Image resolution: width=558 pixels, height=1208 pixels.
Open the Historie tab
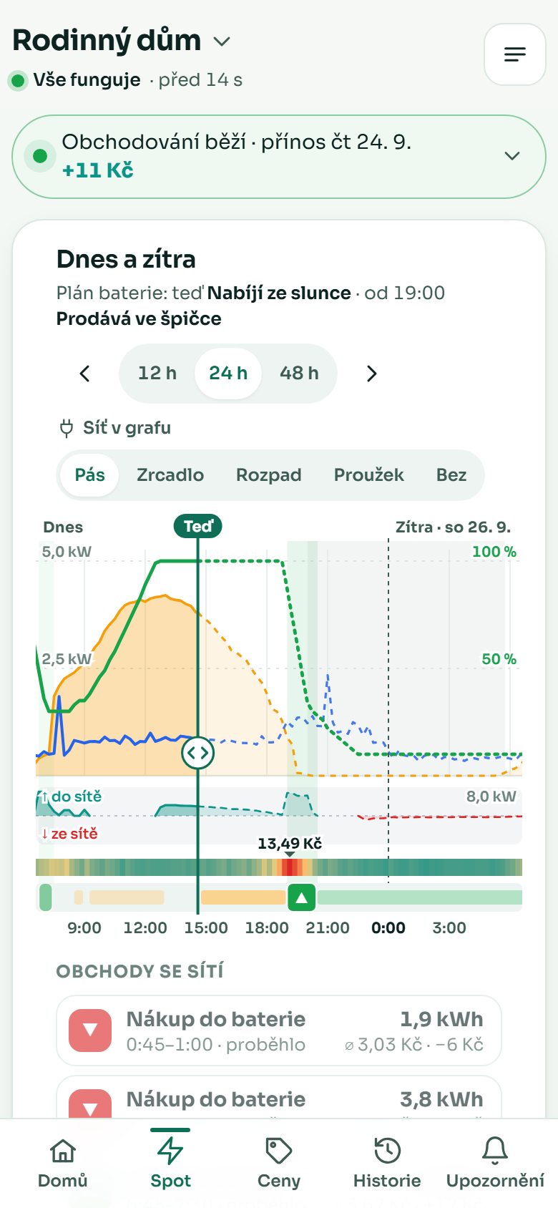coord(387,1164)
